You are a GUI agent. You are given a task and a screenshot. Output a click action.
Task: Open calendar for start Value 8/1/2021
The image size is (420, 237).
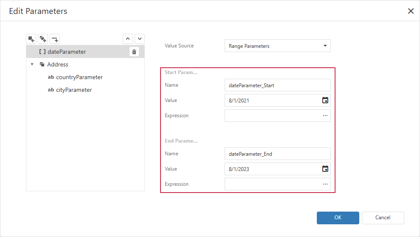click(325, 100)
